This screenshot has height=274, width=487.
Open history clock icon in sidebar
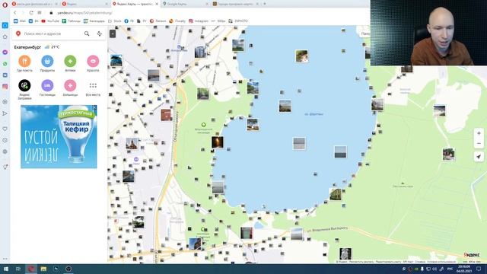5,140
